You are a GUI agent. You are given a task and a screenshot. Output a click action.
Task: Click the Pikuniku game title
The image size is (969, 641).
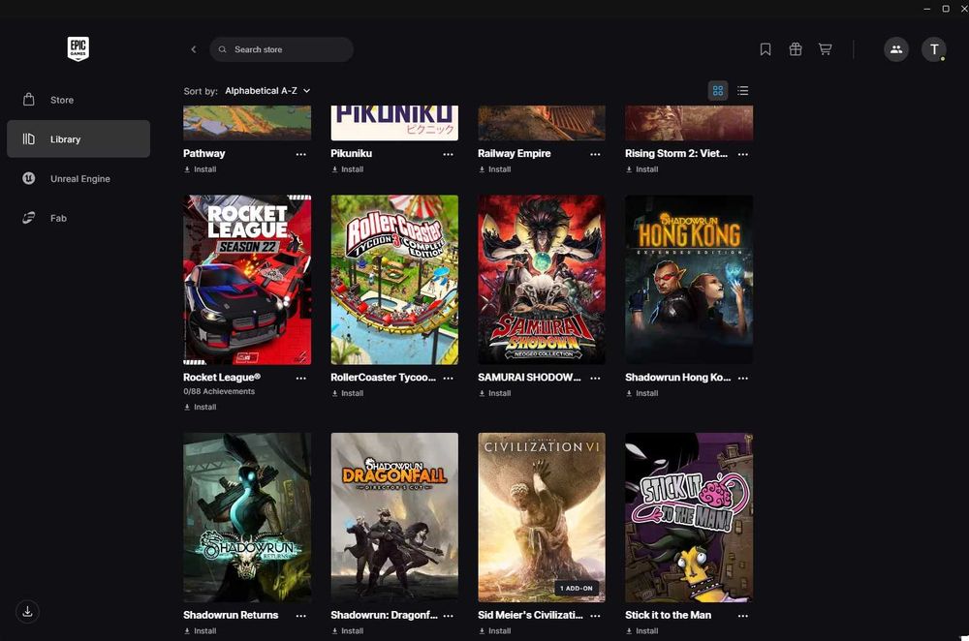click(351, 153)
